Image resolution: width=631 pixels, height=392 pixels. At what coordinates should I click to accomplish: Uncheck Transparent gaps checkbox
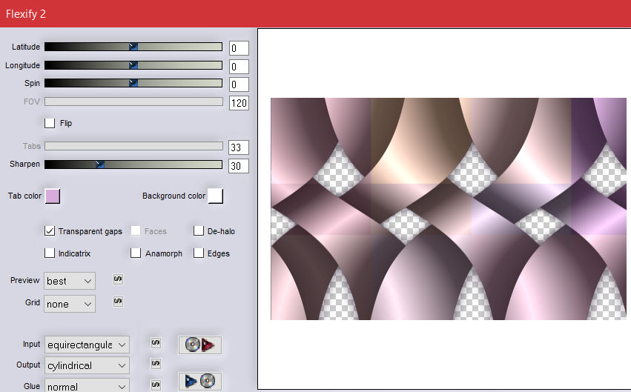[x=50, y=230]
